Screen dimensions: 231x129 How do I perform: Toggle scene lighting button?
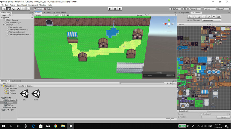point(60,15)
